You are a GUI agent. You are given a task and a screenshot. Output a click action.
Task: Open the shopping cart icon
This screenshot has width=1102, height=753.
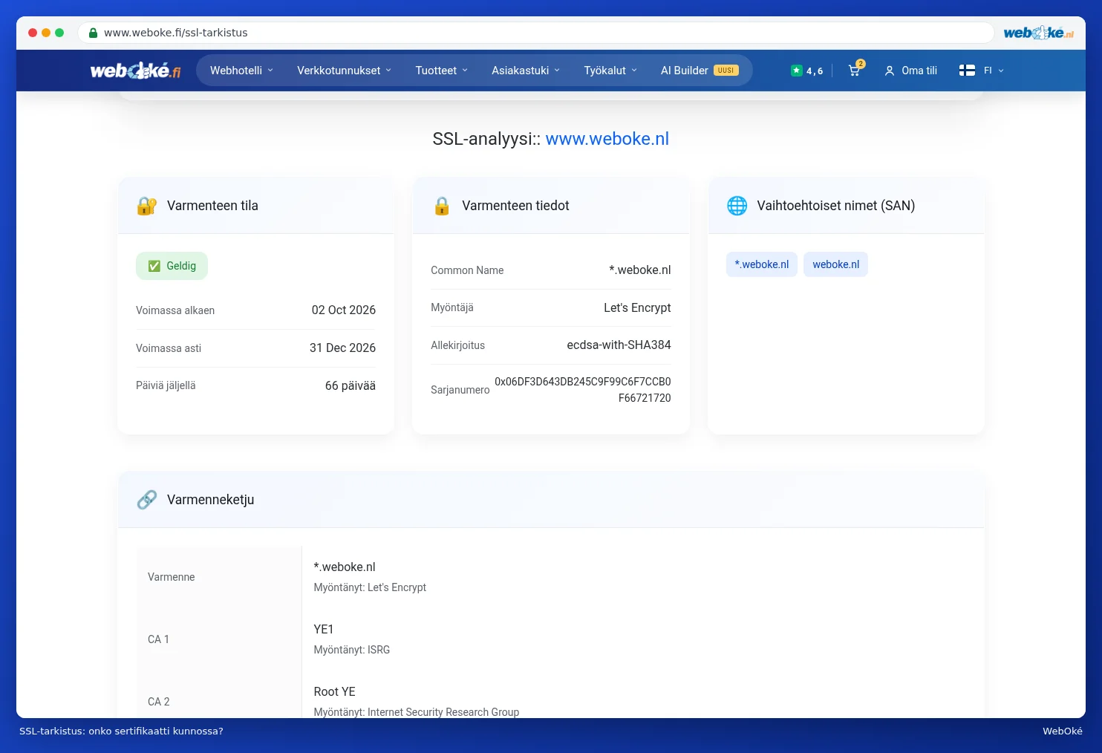(855, 71)
